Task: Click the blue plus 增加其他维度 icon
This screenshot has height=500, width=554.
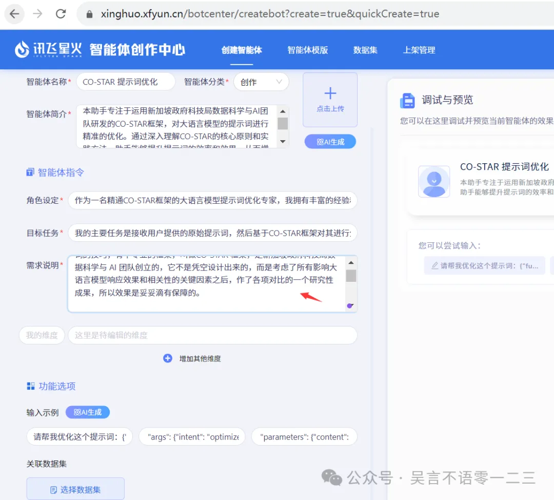Action: coord(167,358)
